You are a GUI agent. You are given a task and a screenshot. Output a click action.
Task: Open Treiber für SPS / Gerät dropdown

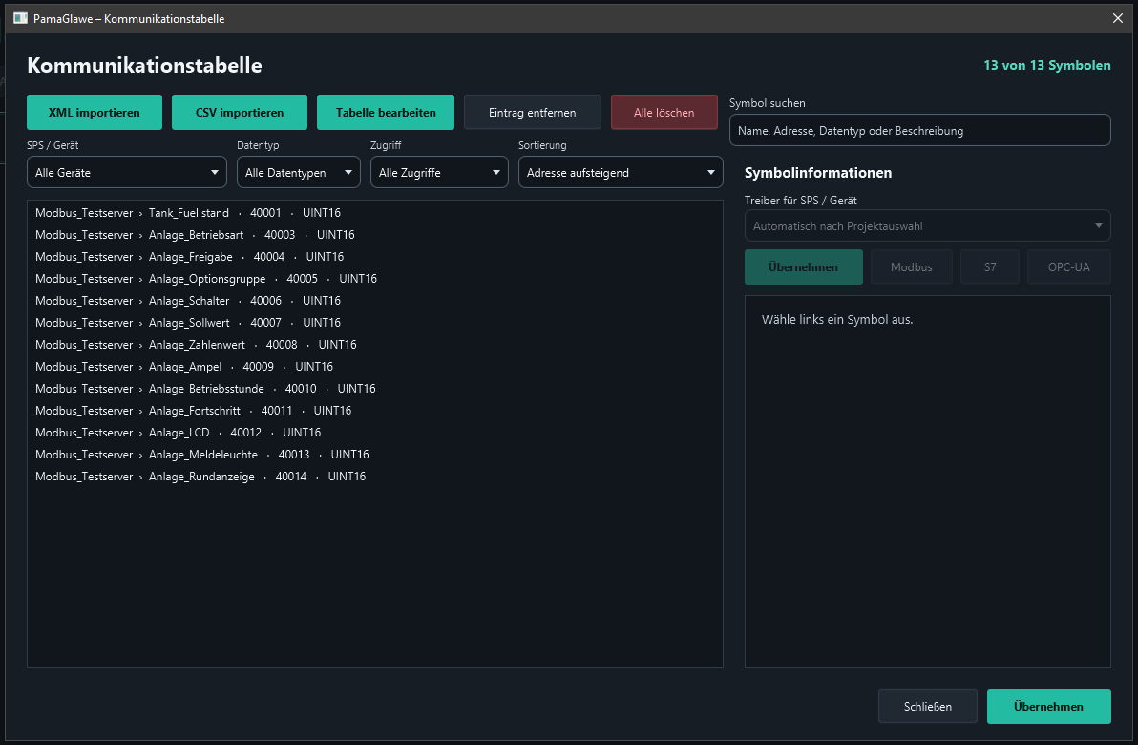click(928, 225)
